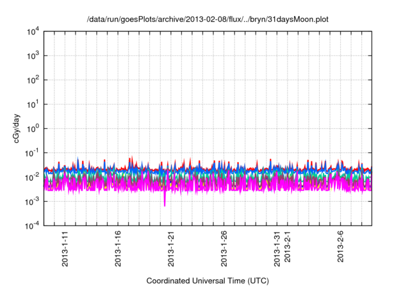The image size is (410, 287).
Task: Click the plot title file path
Action: tap(208, 18)
